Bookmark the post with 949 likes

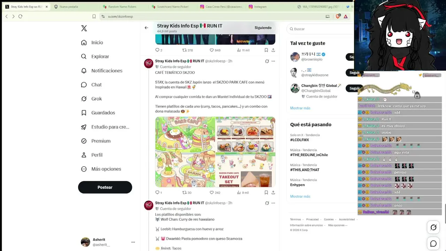click(x=266, y=50)
